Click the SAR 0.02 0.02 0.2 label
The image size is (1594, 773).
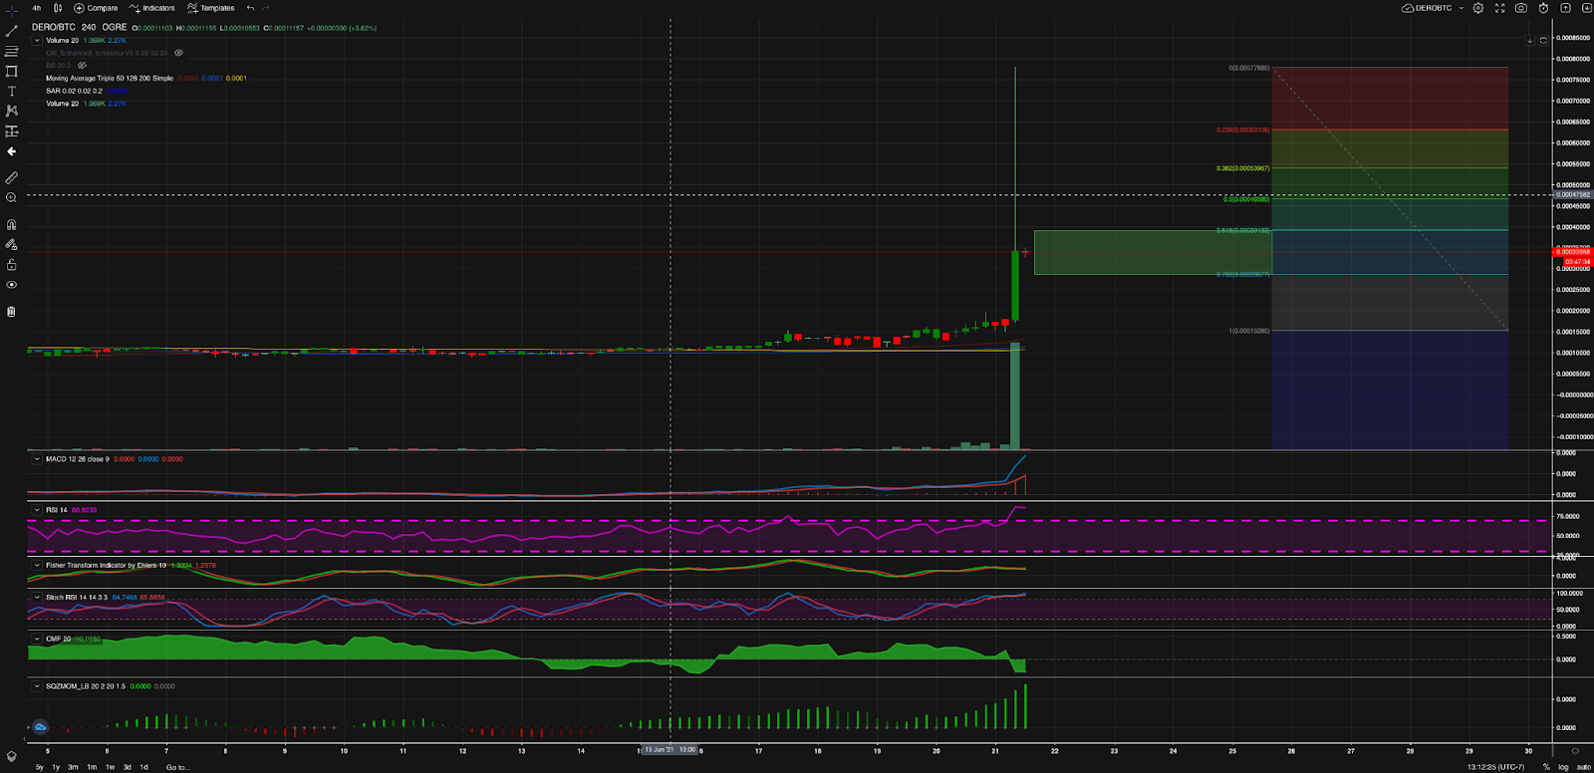(x=74, y=91)
